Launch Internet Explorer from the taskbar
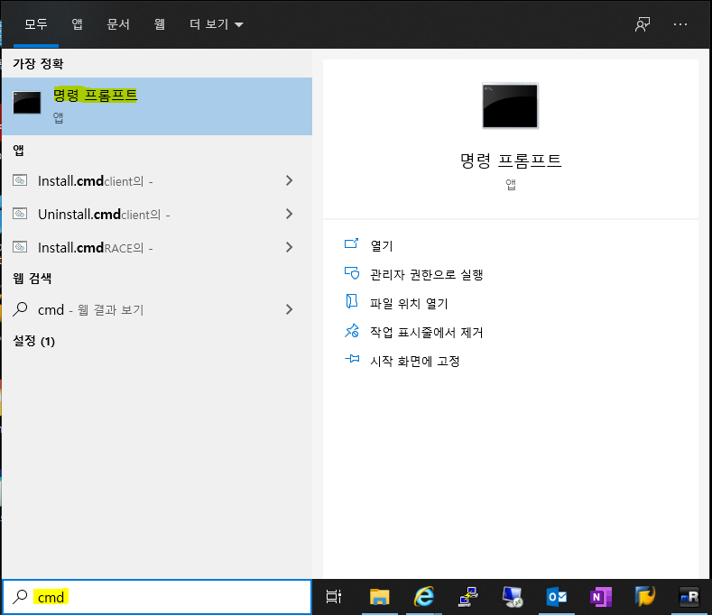712x615 pixels. click(x=423, y=597)
